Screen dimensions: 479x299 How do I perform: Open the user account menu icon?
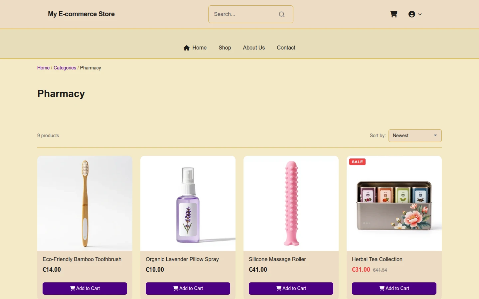(412, 14)
